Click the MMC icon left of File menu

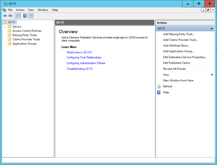[x=4, y=10]
